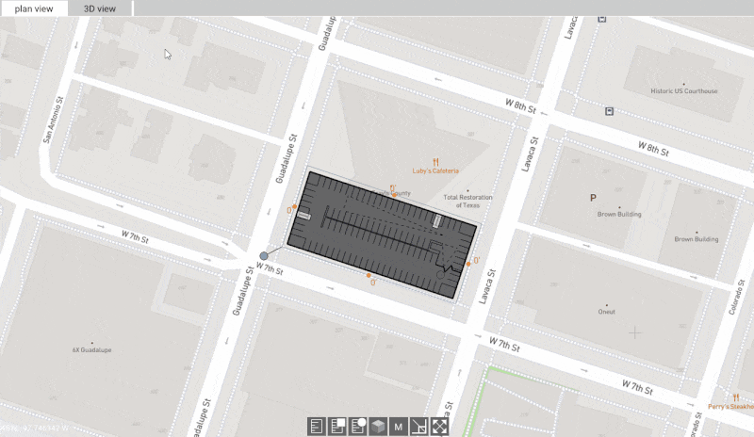Click the orange 0' setback handle on east edge
The width and height of the screenshot is (754, 437).
pyautogui.click(x=468, y=264)
